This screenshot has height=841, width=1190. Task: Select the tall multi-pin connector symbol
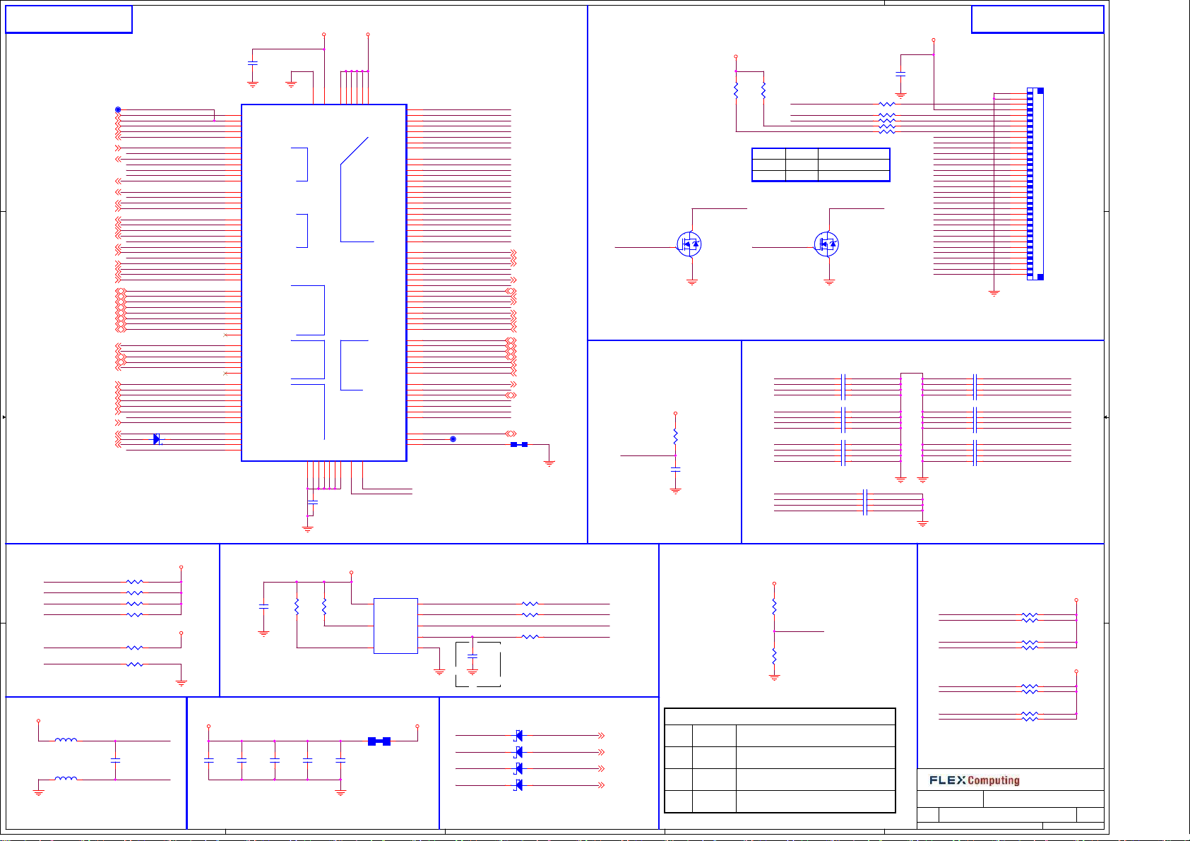[1035, 184]
